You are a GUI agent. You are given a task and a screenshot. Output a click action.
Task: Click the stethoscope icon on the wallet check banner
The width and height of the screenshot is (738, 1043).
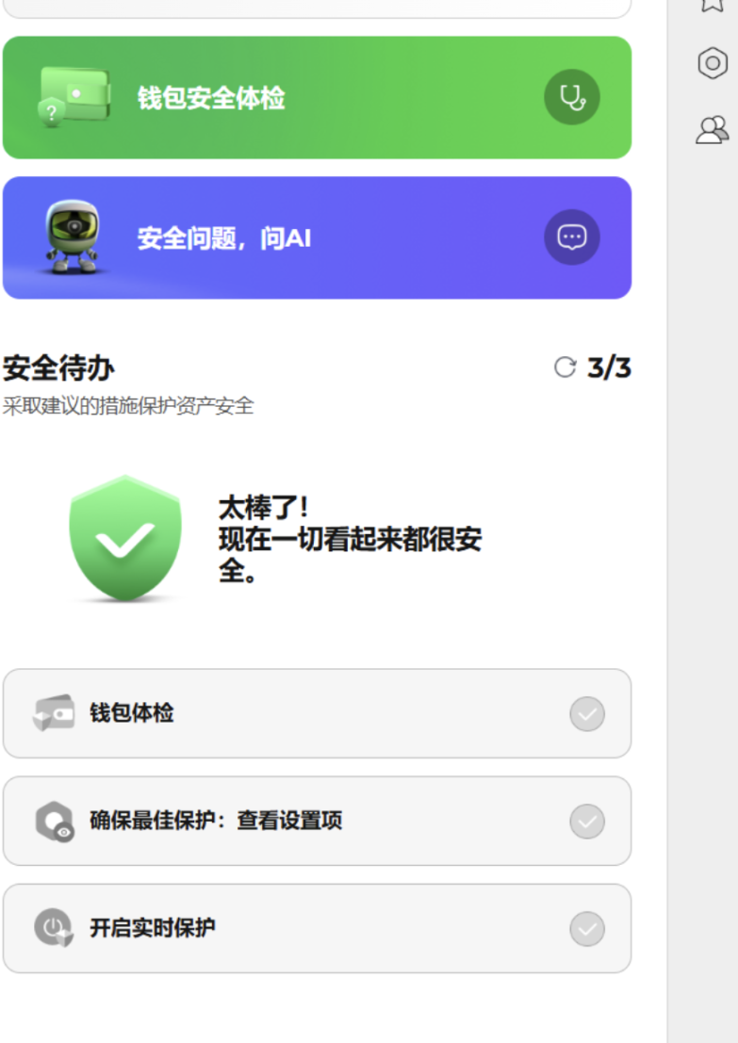tap(571, 97)
